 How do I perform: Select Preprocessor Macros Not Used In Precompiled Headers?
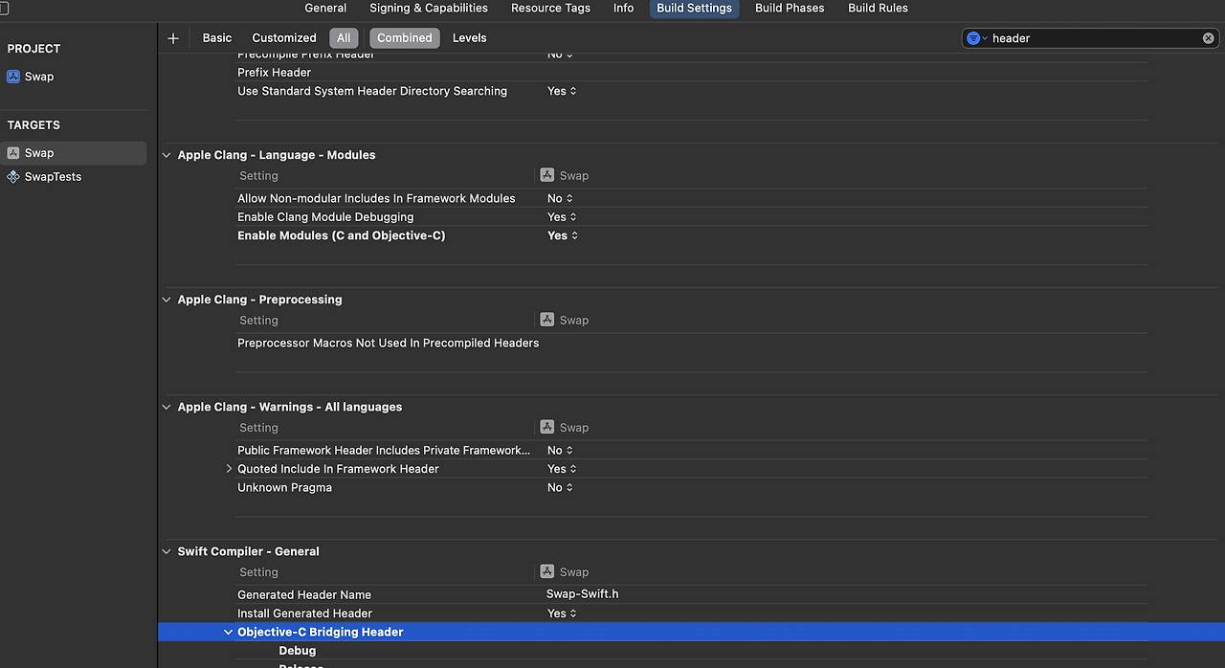[x=388, y=343]
